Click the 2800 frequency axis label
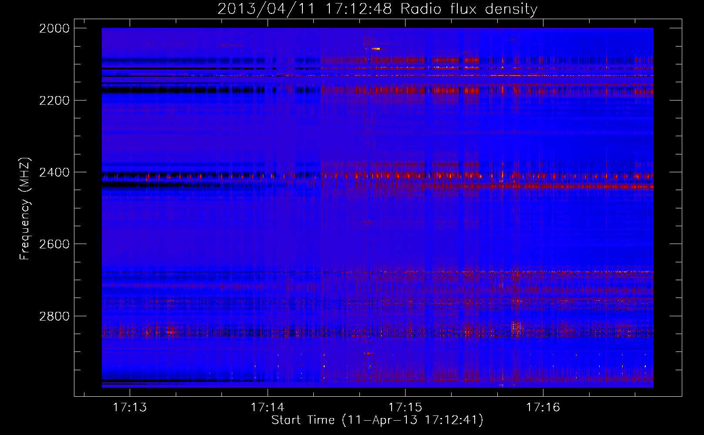704x435 pixels. [54, 316]
